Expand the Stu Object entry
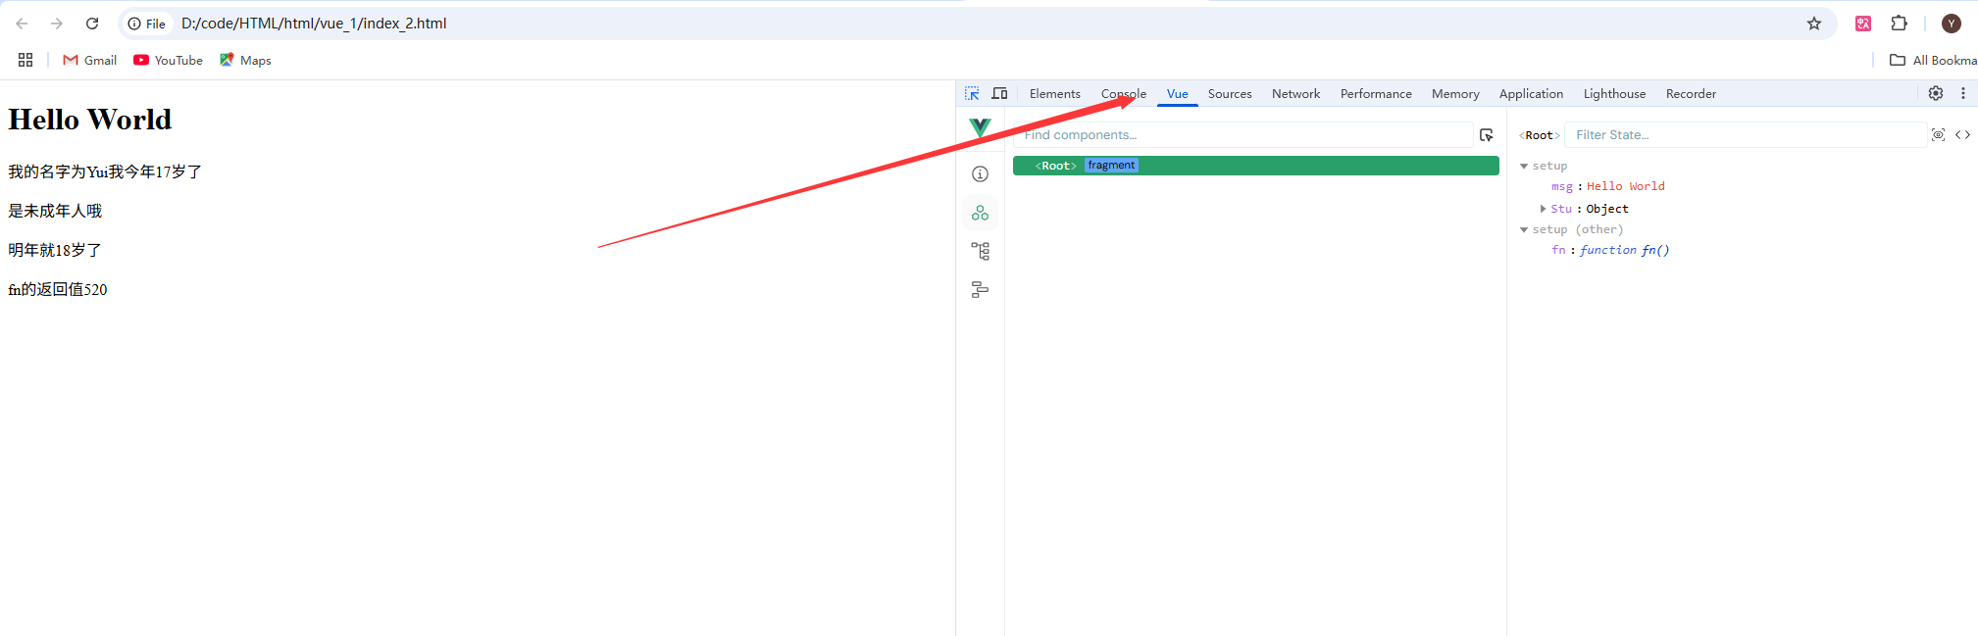 coord(1543,209)
